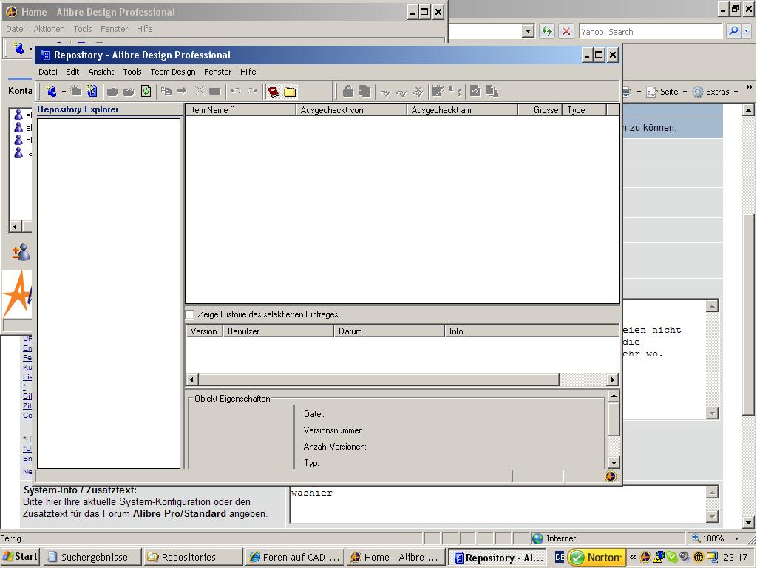The height and width of the screenshot is (568, 757).
Task: Click the DE language indicator in tray
Action: click(x=560, y=557)
